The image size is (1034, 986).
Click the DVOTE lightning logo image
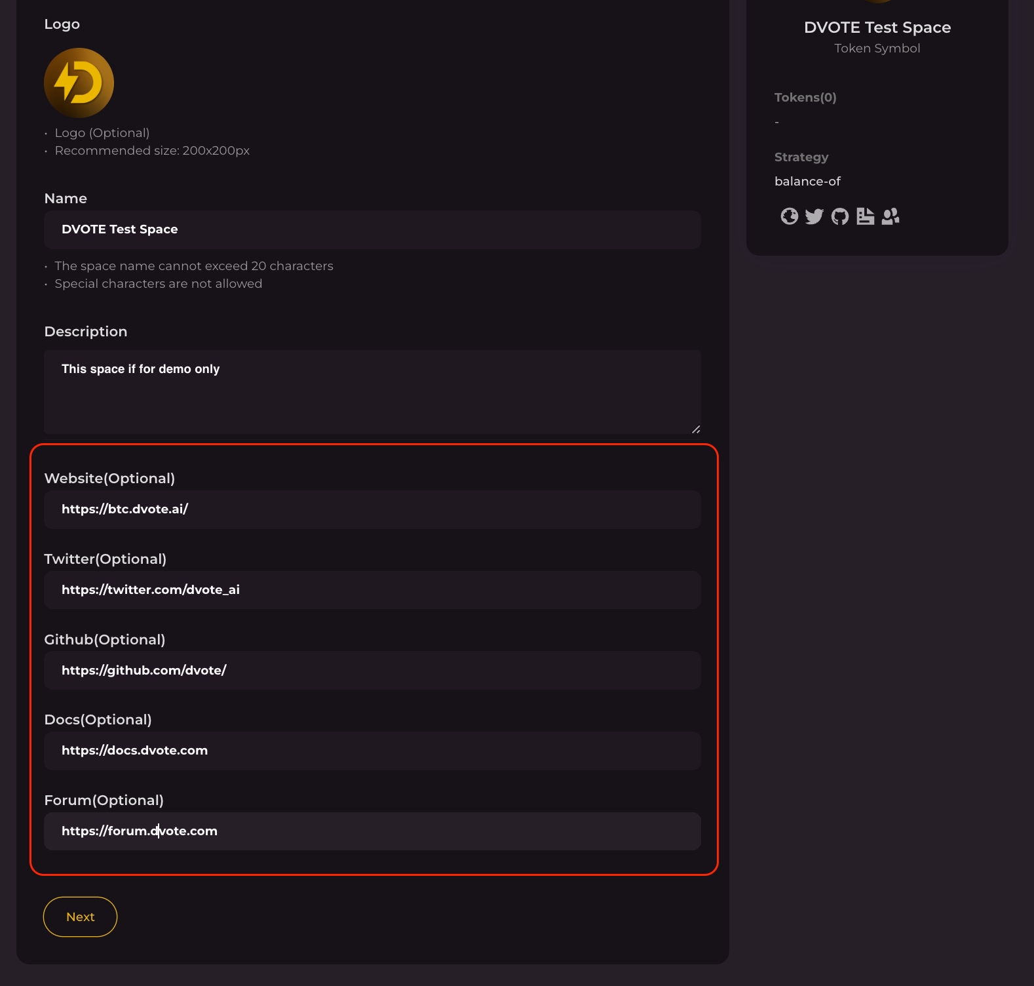tap(79, 83)
